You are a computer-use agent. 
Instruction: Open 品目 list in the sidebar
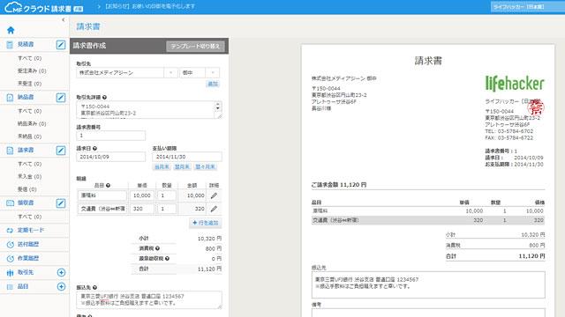point(23,286)
